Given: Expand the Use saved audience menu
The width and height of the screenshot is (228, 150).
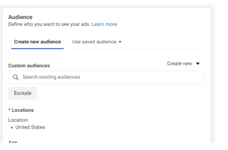Looking at the screenshot, I should [96, 42].
